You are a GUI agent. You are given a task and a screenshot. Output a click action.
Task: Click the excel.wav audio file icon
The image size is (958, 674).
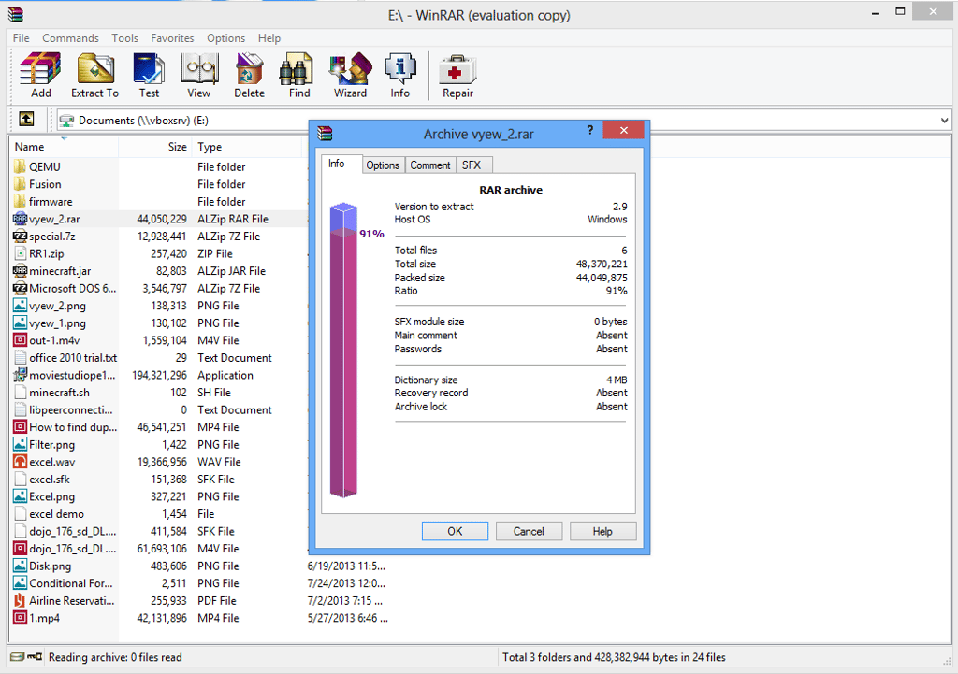(x=21, y=462)
